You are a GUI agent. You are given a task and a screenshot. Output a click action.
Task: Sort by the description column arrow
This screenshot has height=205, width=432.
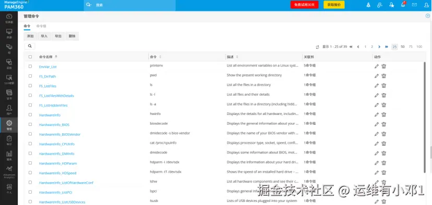tap(237, 57)
